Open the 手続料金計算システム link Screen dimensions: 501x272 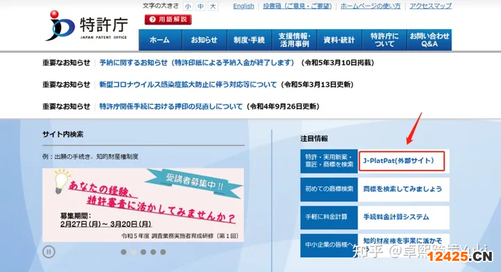396,217
